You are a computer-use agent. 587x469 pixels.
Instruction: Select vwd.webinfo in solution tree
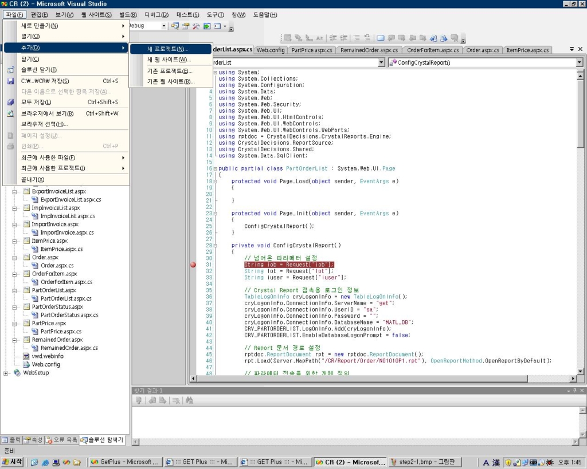tap(48, 356)
